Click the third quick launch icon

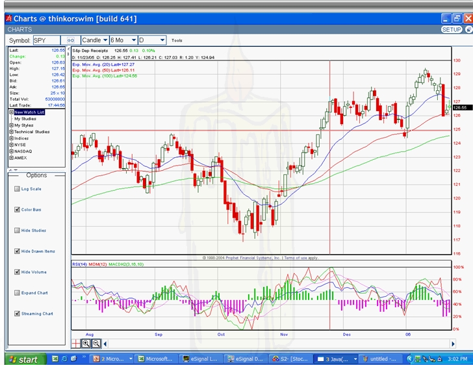74,359
